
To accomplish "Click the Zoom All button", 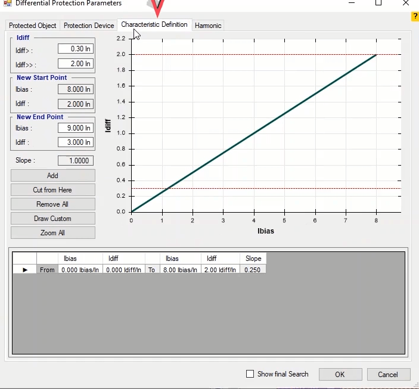I will (x=52, y=233).
